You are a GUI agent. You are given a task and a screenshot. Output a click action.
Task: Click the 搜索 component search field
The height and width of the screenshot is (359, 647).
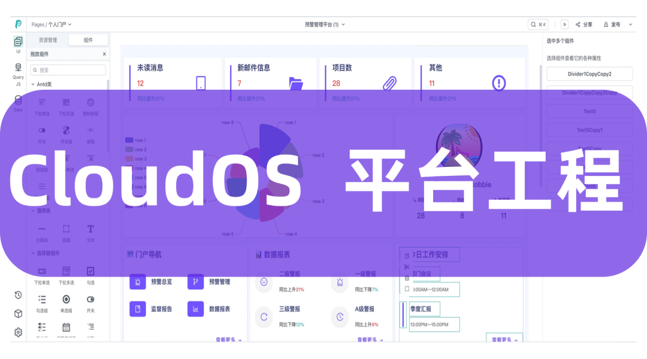[x=68, y=70]
